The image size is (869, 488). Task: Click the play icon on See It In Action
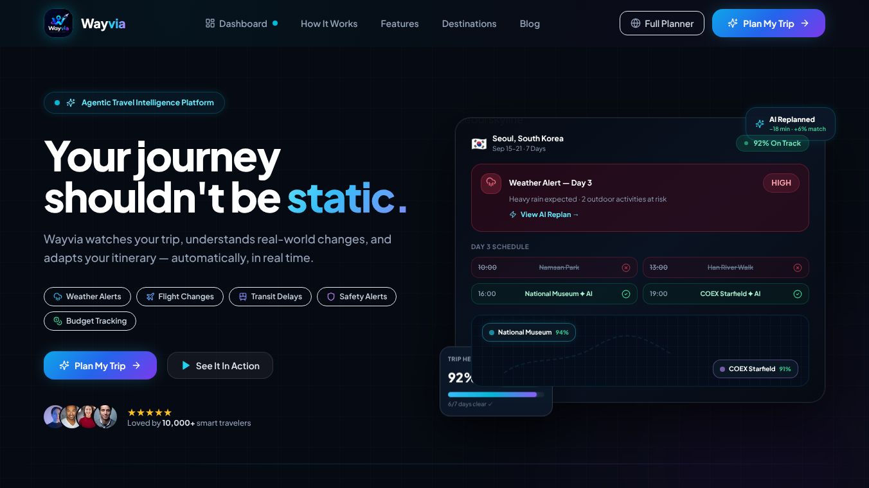pos(186,366)
